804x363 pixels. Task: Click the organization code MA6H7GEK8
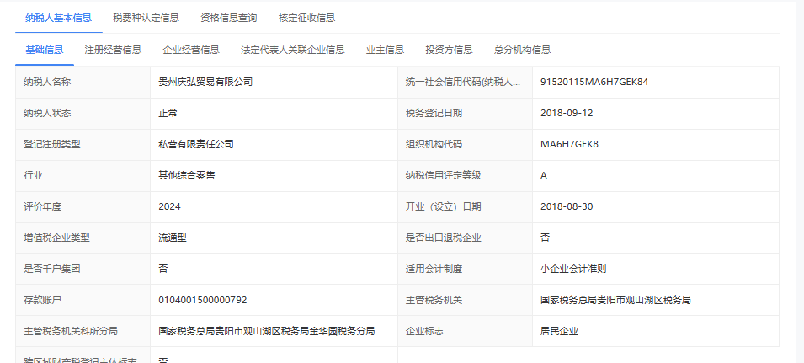click(x=569, y=144)
